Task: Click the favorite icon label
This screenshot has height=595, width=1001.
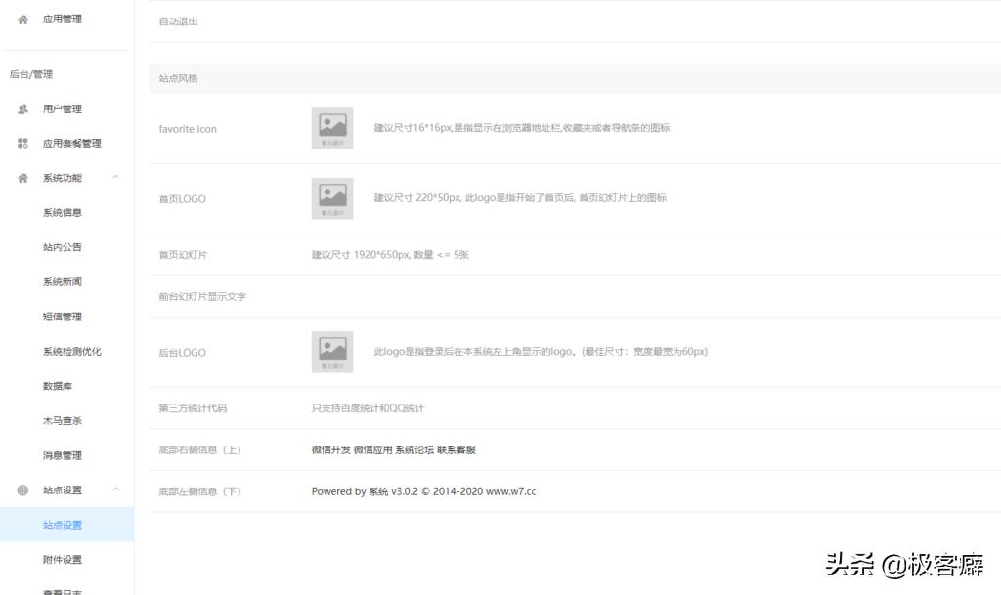Action: coord(188,129)
